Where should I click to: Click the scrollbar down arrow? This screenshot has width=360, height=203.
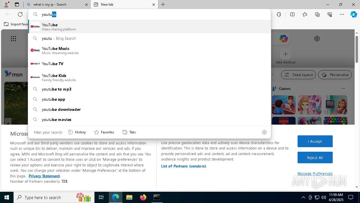coord(357,187)
